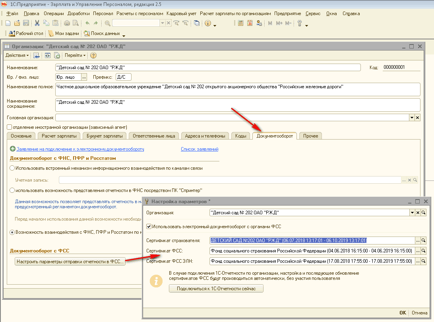Open the tools wrench icon
This screenshot has height=322, width=434.
click(x=300, y=23)
